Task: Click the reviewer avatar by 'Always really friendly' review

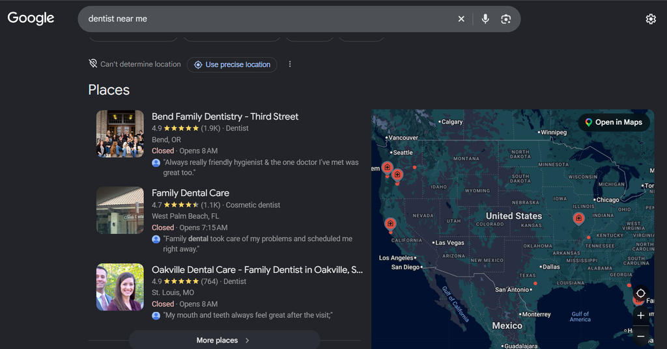Action: point(156,162)
